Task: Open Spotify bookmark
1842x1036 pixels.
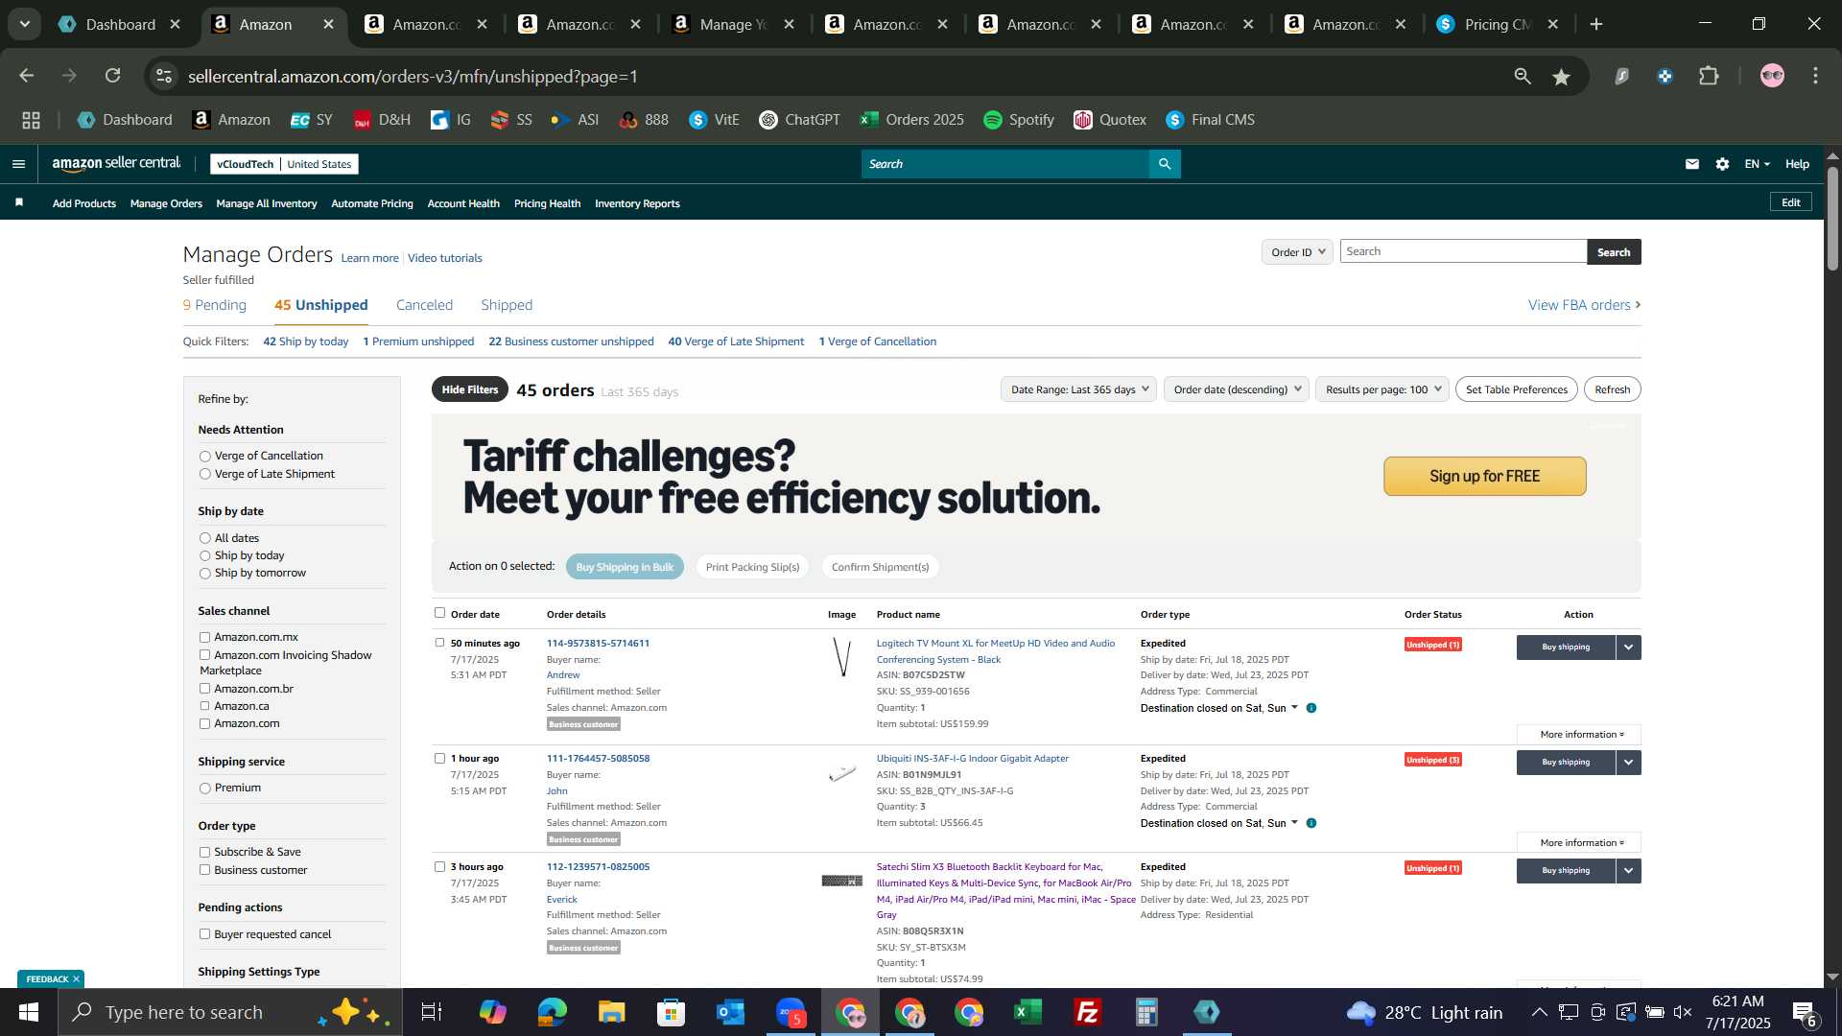Action: [1018, 120]
